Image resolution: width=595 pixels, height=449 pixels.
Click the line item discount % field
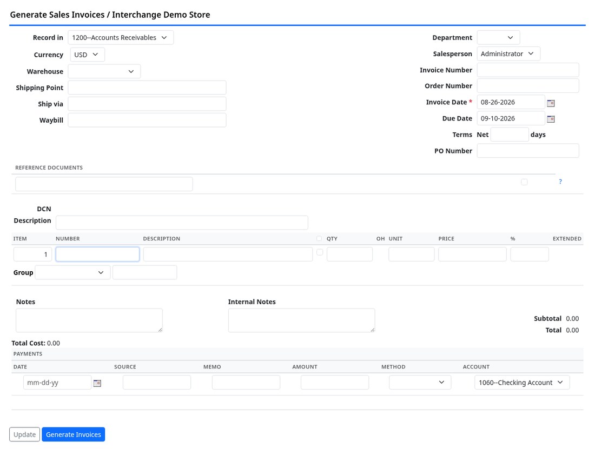530,254
